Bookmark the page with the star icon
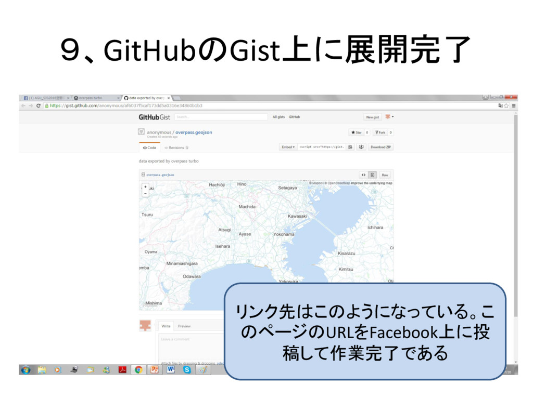 pyautogui.click(x=506, y=106)
